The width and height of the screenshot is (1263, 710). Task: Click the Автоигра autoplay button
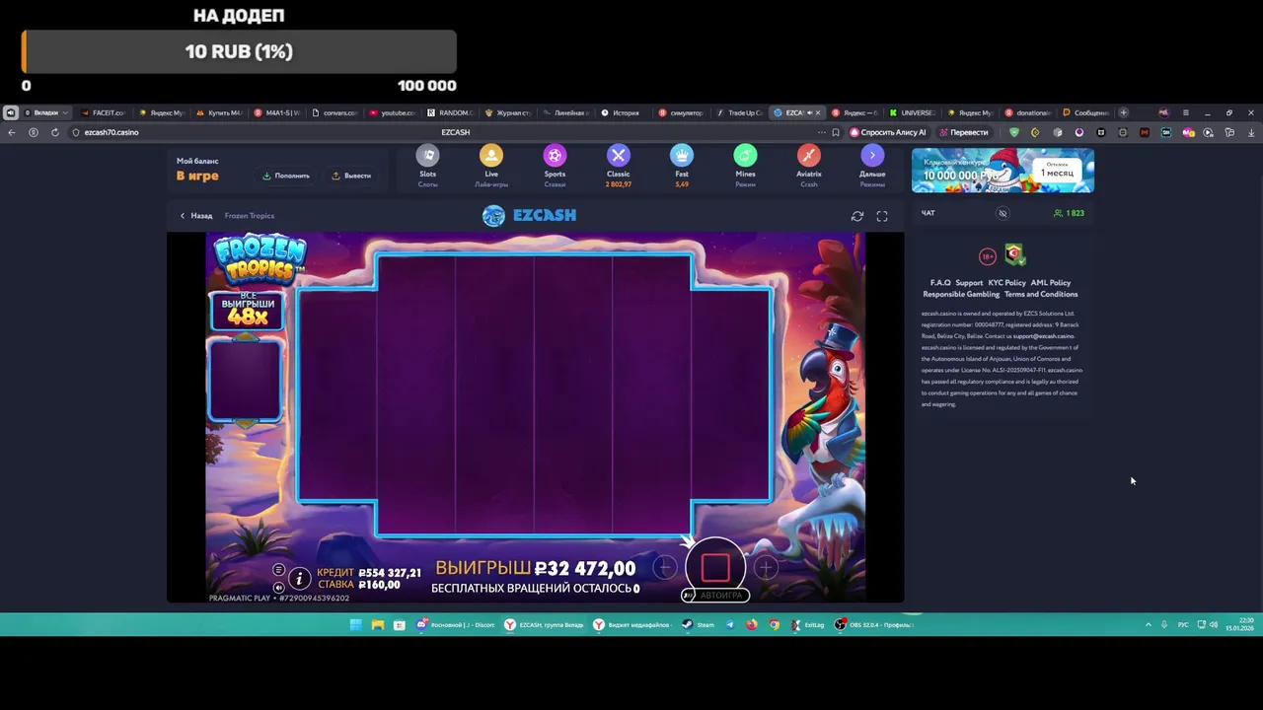[715, 596]
